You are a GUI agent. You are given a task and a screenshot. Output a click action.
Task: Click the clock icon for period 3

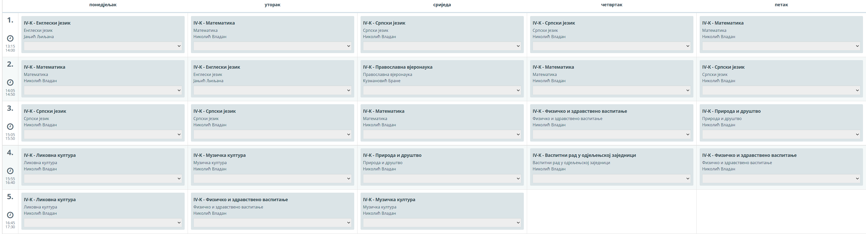pos(10,127)
